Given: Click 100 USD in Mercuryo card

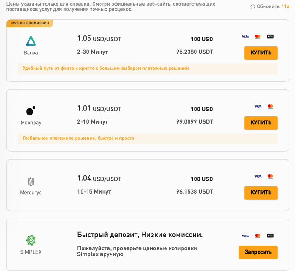Looking at the screenshot, I should pyautogui.click(x=202, y=179).
